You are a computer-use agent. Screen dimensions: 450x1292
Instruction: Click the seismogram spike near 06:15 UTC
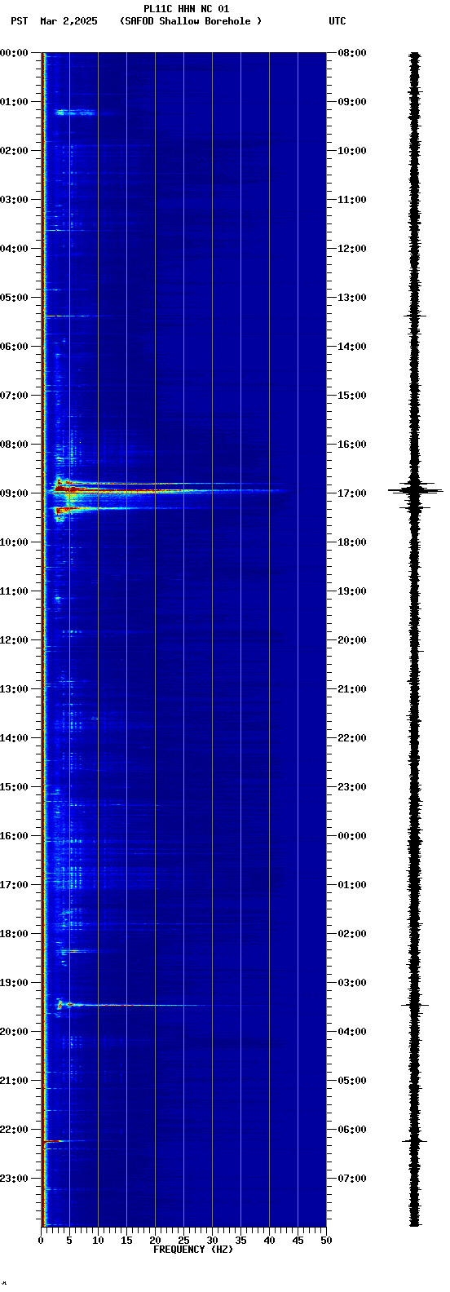pyautogui.click(x=415, y=1140)
